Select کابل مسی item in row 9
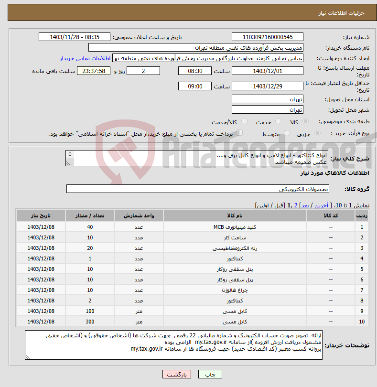The image size is (377, 387). pyautogui.click(x=235, y=312)
